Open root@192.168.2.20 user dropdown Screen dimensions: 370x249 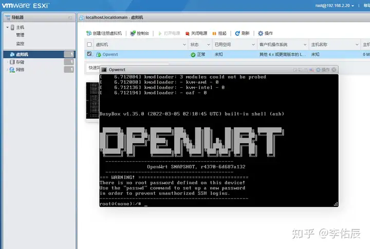(x=335, y=6)
